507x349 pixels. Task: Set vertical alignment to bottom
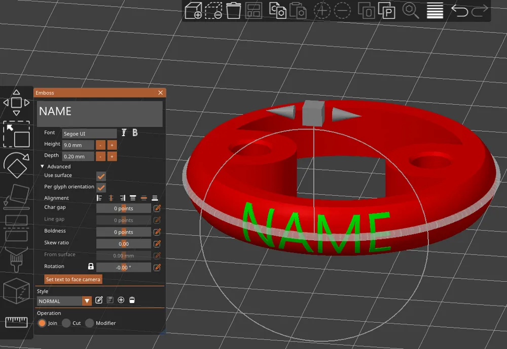click(x=155, y=198)
